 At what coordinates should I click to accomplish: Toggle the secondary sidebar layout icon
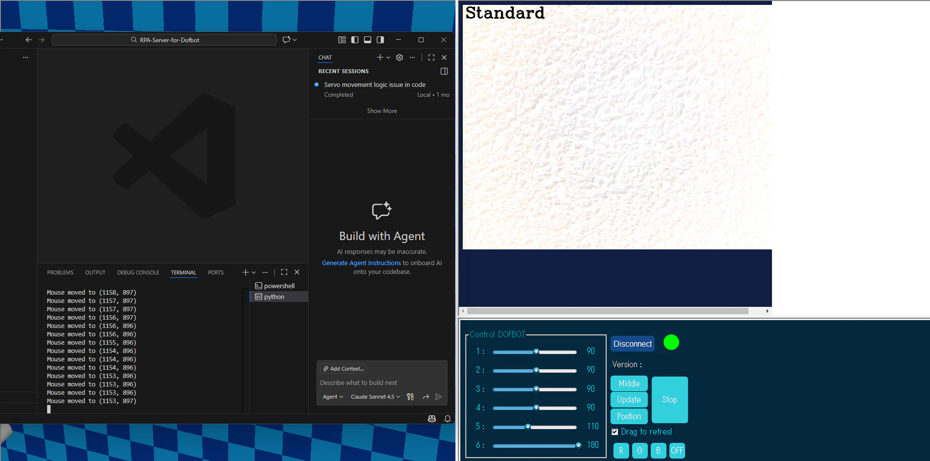coord(380,40)
